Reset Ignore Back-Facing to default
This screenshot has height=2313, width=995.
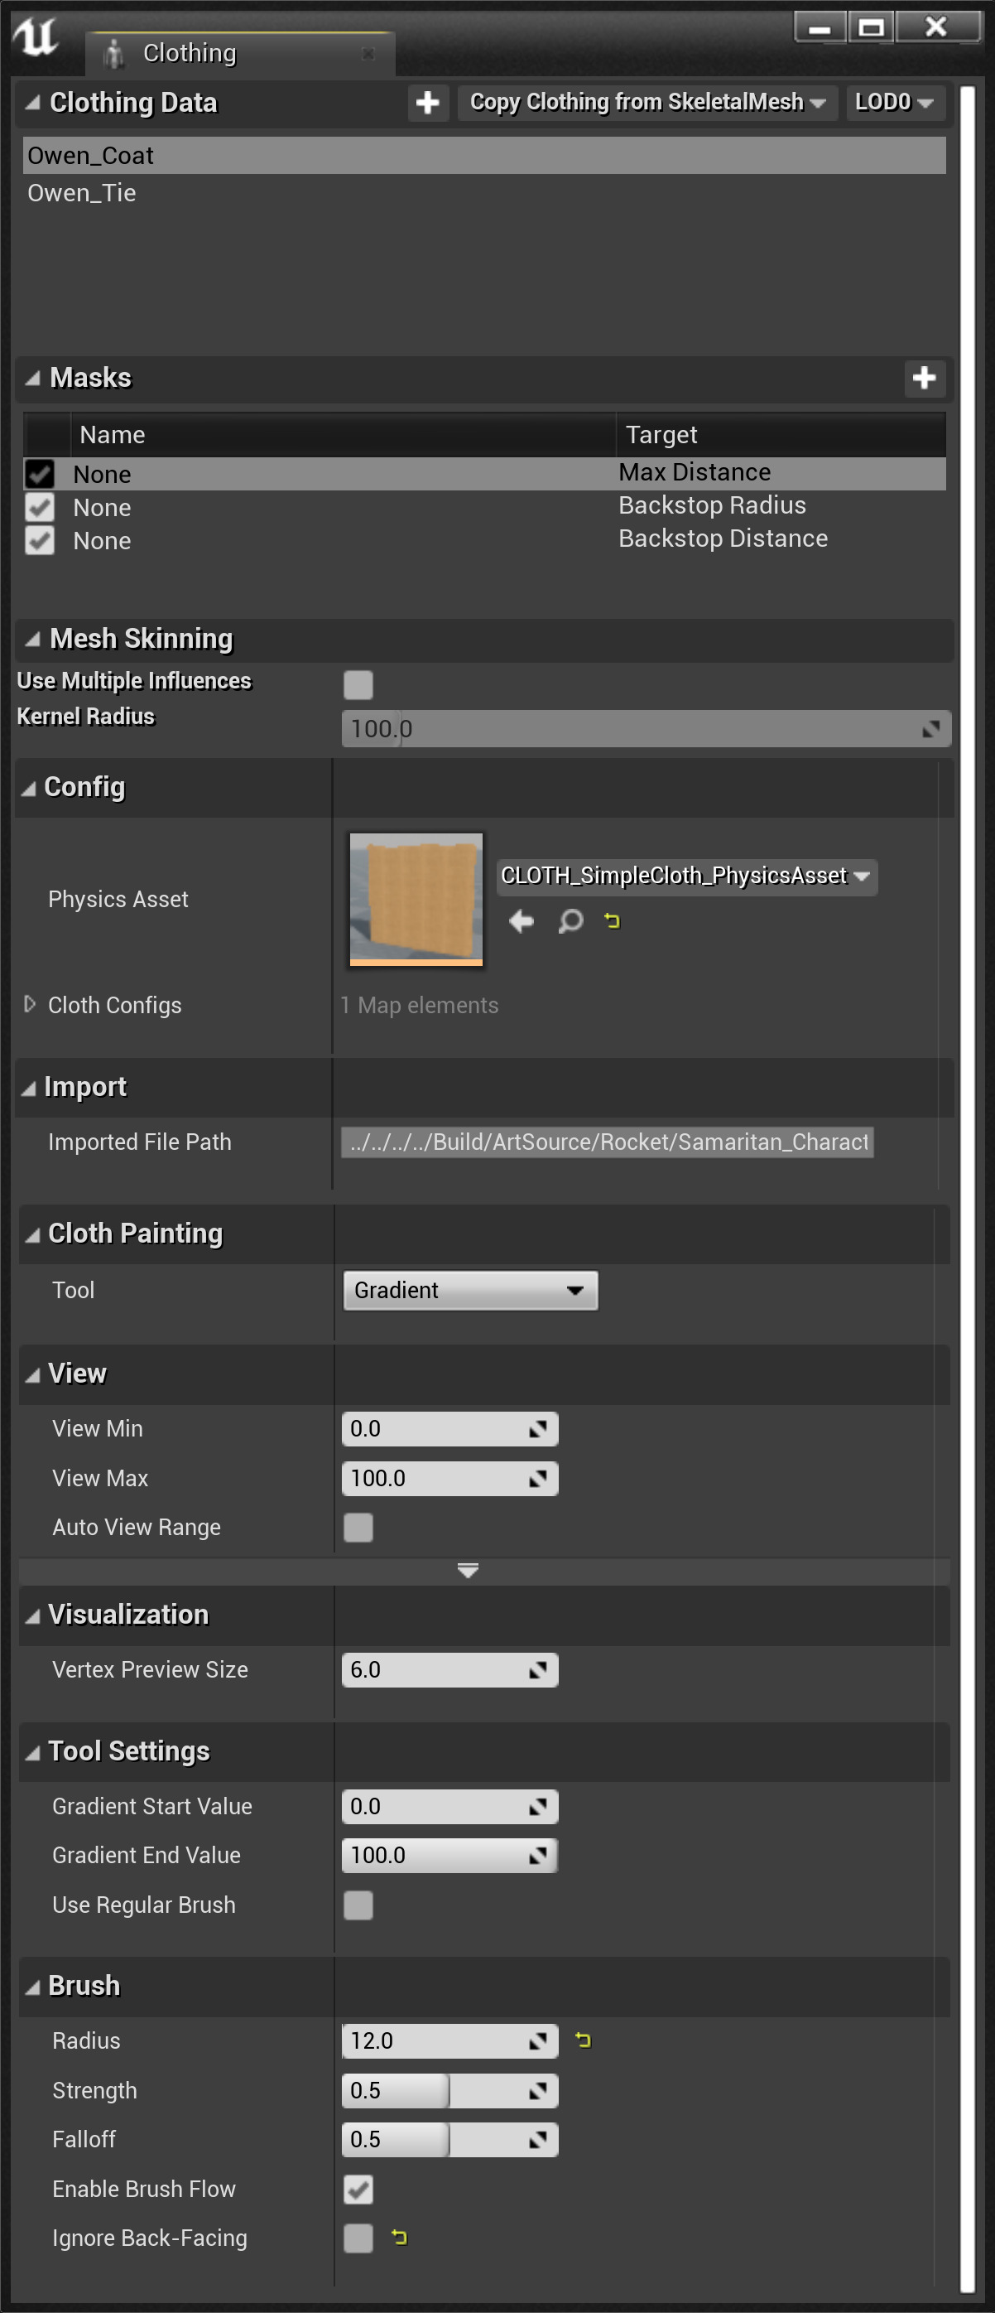400,2237
